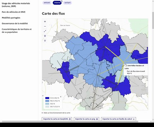Viewport: 154px width, 127px height.
Task: Select the 'interne' flow filter
Action: (57, 2)
